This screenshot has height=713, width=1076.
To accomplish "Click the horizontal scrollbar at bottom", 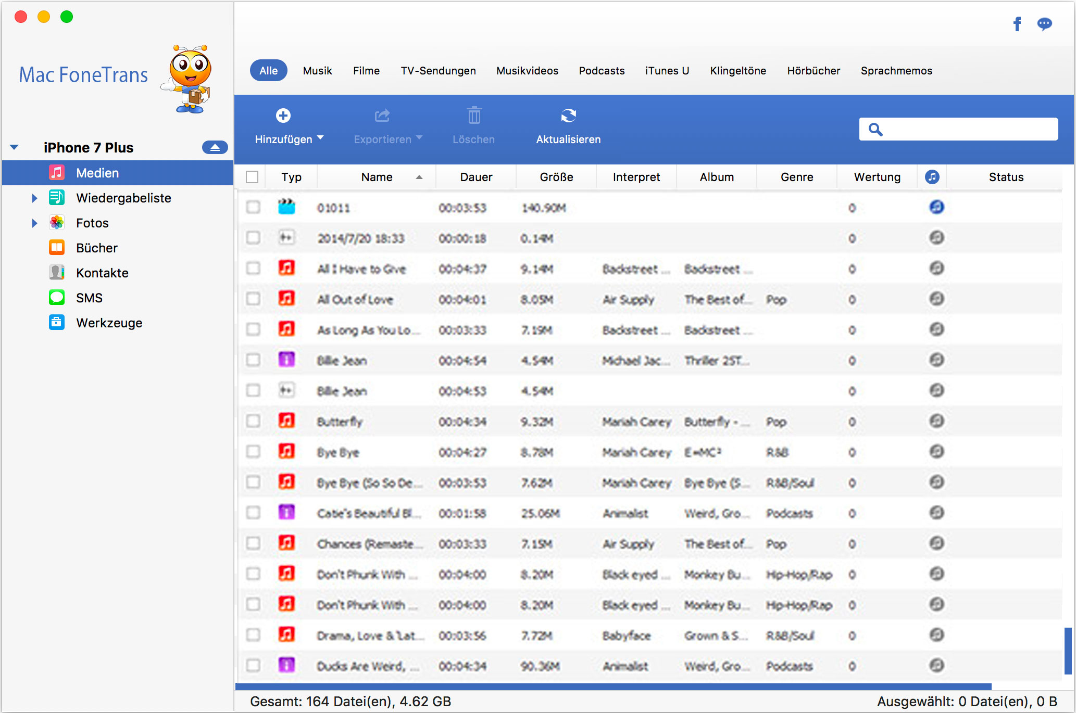I will pyautogui.click(x=614, y=686).
